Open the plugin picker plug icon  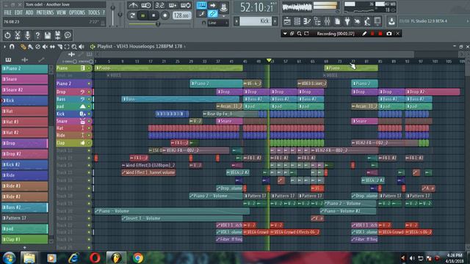pyautogui.click(x=347, y=21)
